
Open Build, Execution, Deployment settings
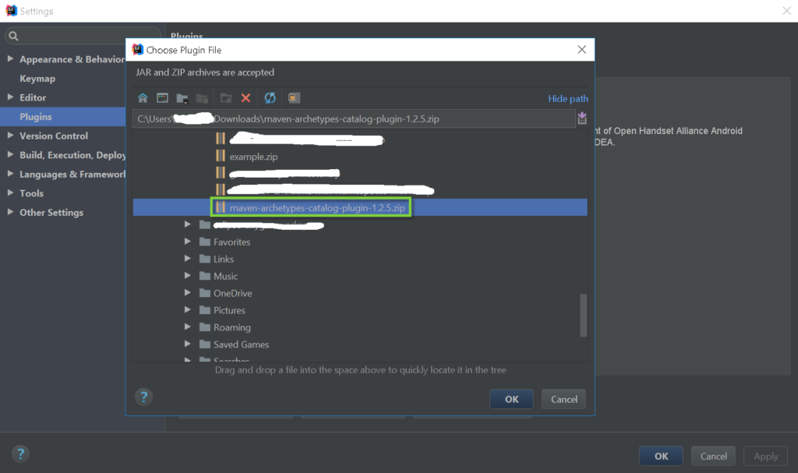coord(72,155)
